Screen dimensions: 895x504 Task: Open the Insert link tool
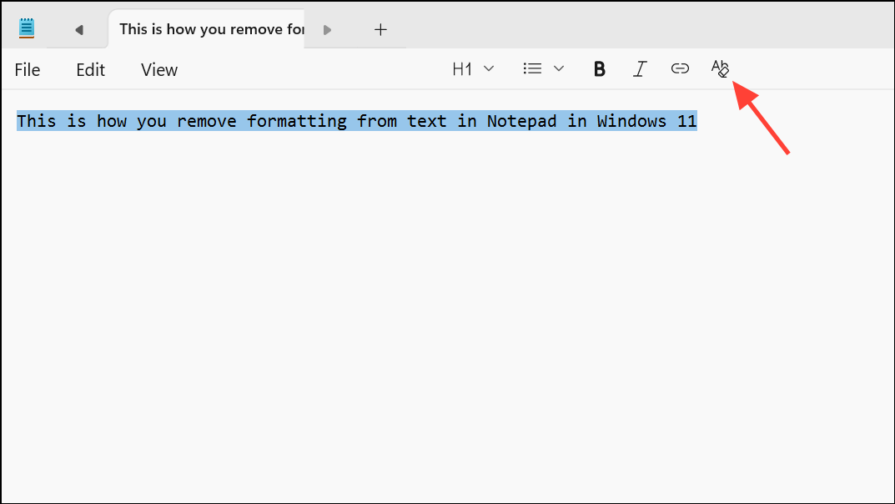tap(680, 68)
